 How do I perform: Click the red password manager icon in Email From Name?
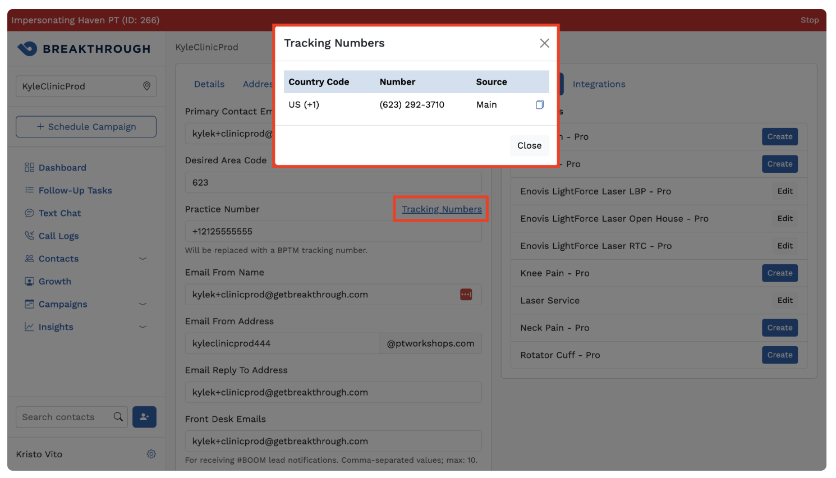coord(466,295)
